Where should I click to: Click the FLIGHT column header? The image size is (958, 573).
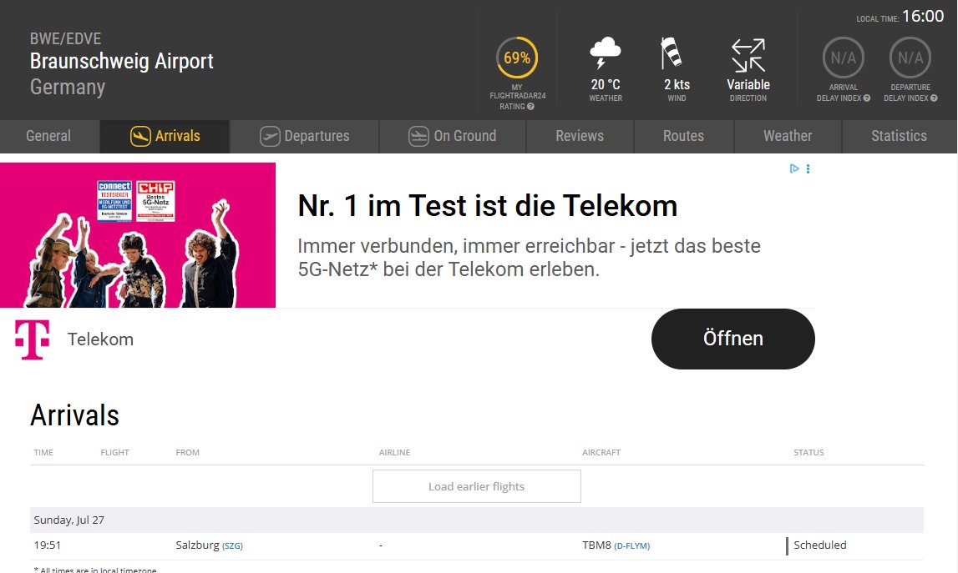(x=115, y=452)
